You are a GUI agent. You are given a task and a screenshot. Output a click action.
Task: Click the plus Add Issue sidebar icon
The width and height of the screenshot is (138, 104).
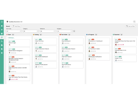(2, 30)
